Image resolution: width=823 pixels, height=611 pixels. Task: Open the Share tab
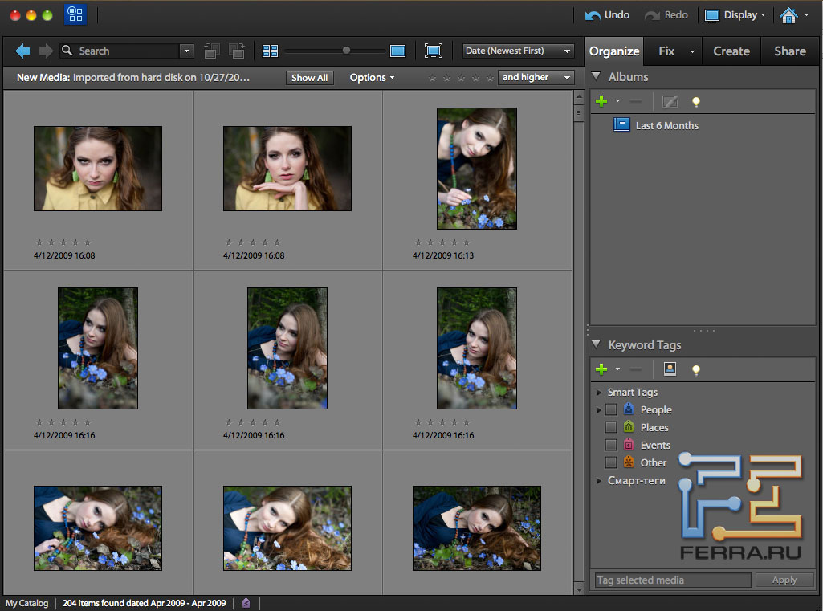[x=789, y=51]
